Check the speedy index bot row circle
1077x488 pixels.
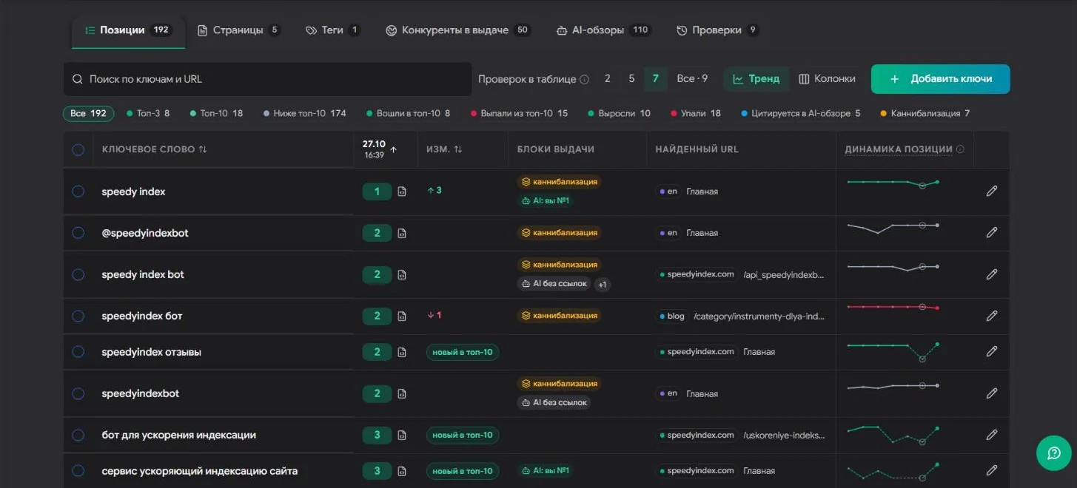pyautogui.click(x=78, y=274)
